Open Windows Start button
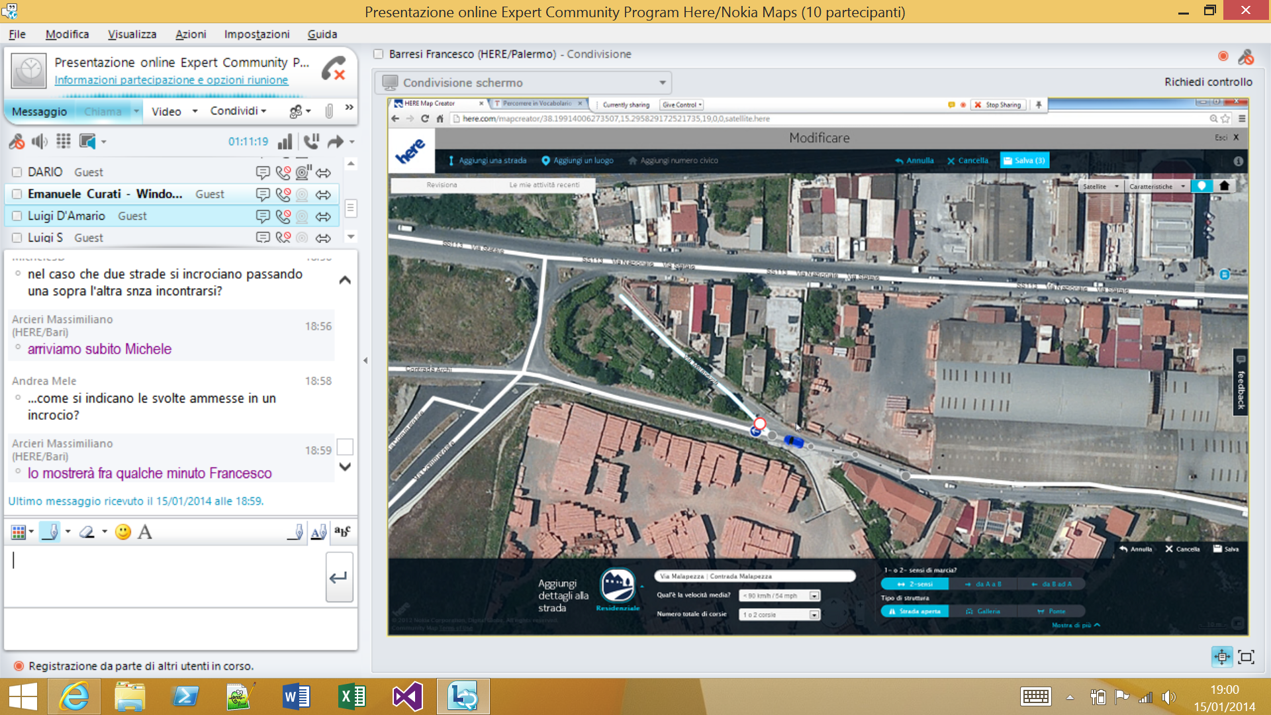This screenshot has height=715, width=1271. [23, 696]
